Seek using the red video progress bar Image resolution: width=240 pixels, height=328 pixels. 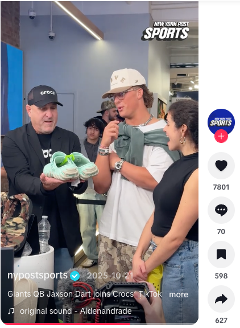[x=100, y=324]
